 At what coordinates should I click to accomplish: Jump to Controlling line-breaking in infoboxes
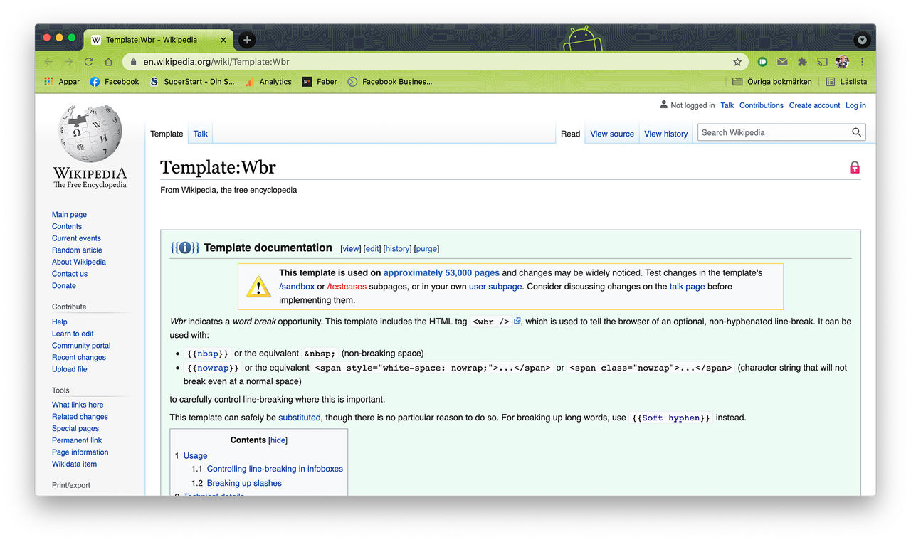click(275, 469)
